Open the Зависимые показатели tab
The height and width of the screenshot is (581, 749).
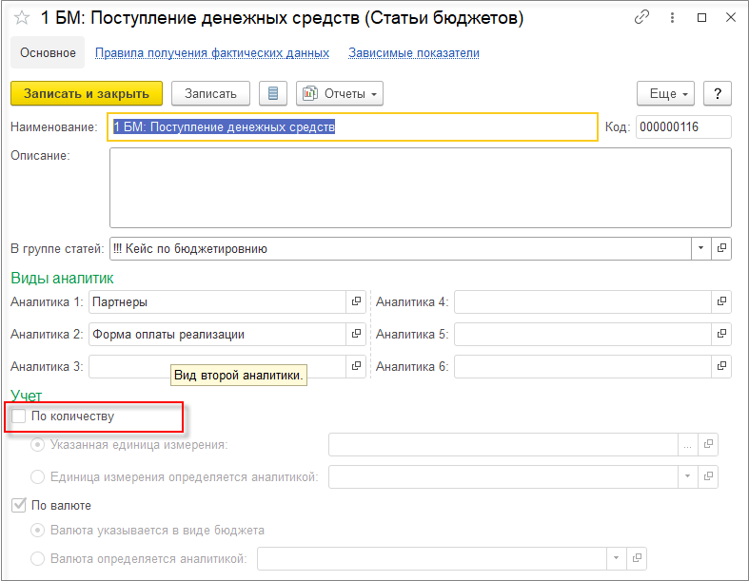click(x=413, y=53)
